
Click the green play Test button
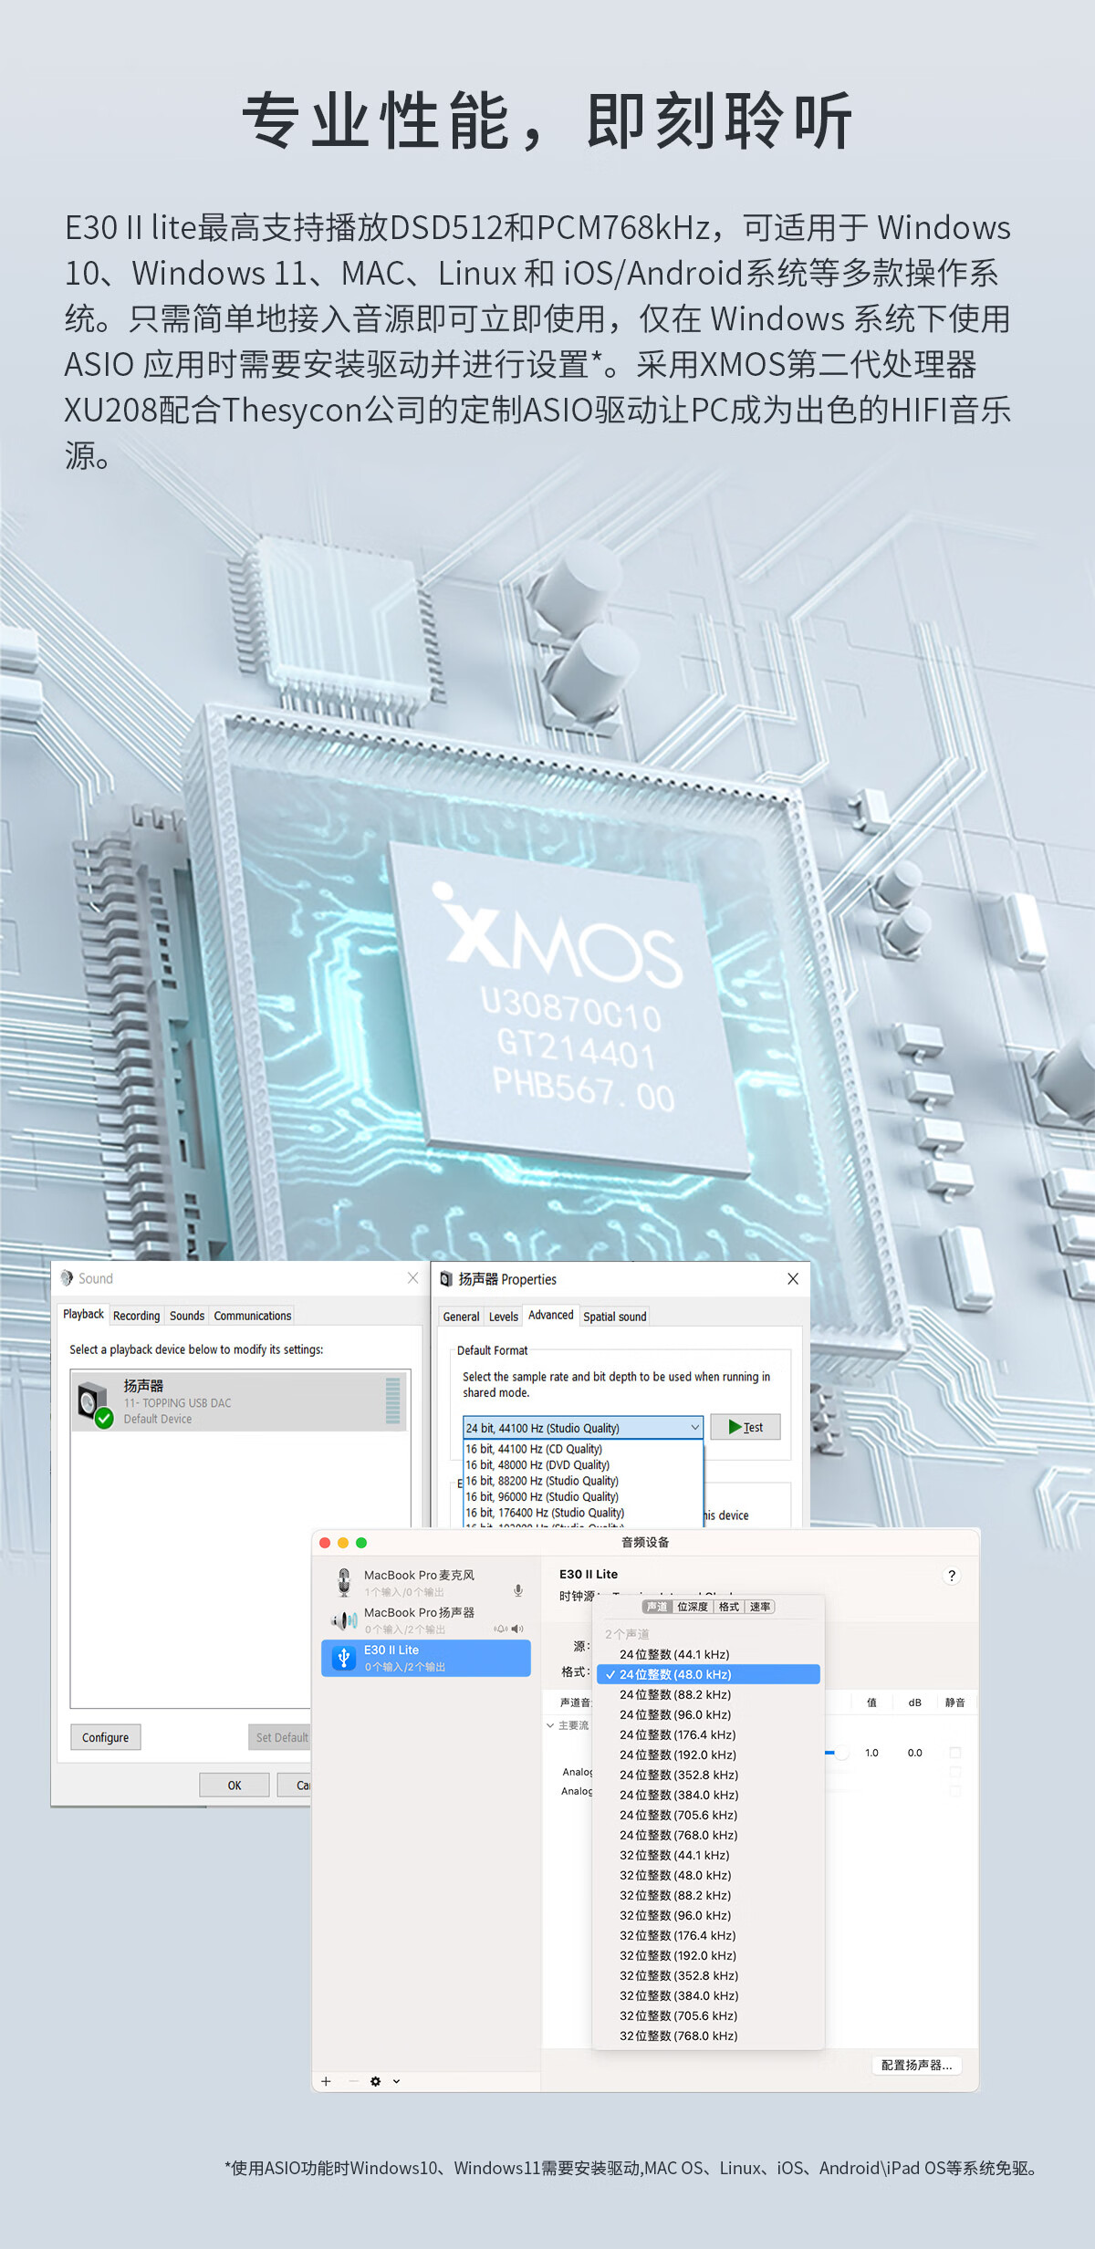[x=746, y=1427]
